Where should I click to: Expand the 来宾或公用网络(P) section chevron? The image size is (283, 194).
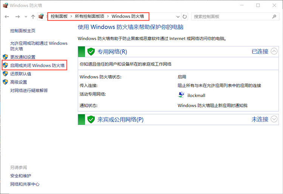pyautogui.click(x=274, y=119)
